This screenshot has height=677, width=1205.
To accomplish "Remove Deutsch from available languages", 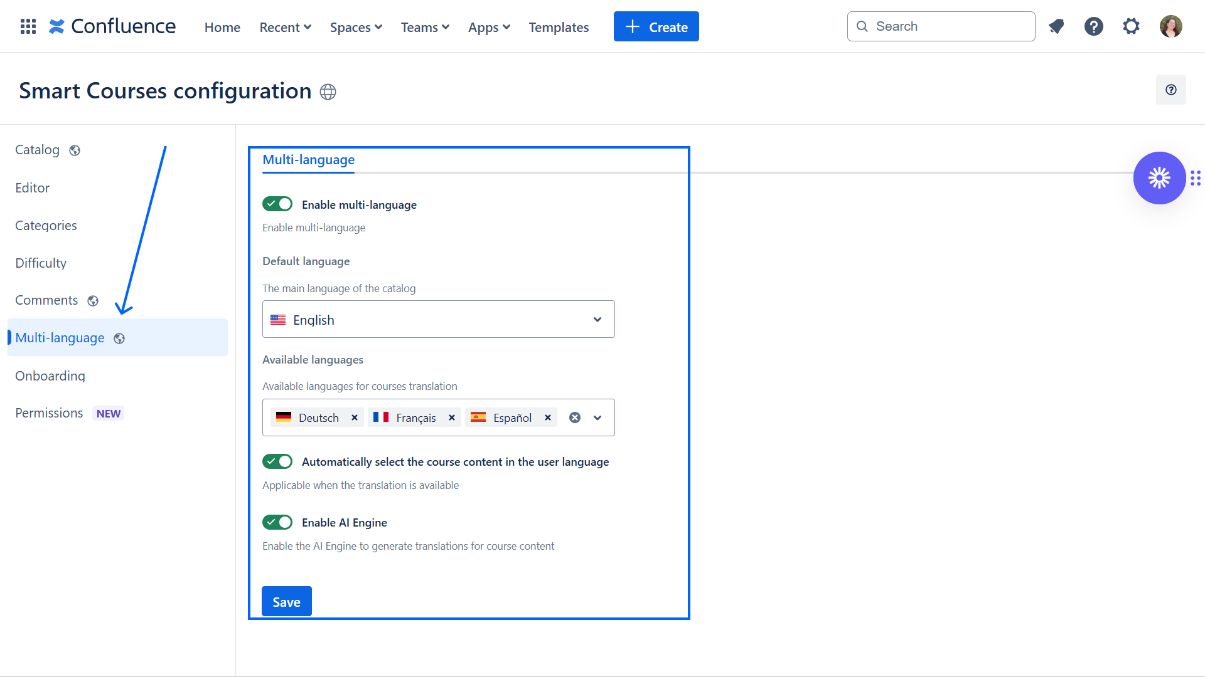I will (355, 417).
